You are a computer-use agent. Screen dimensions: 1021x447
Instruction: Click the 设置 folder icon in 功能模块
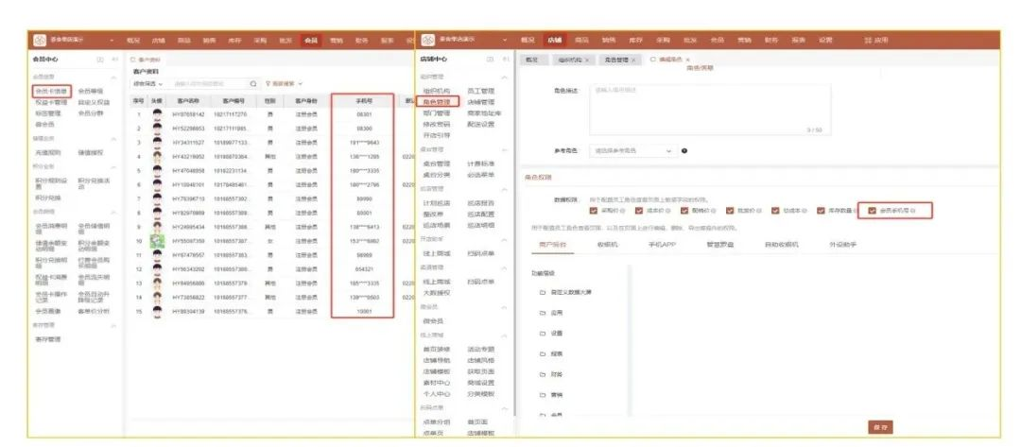coord(543,333)
